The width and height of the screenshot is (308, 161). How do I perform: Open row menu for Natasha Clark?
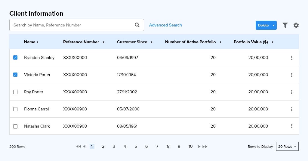point(292,126)
